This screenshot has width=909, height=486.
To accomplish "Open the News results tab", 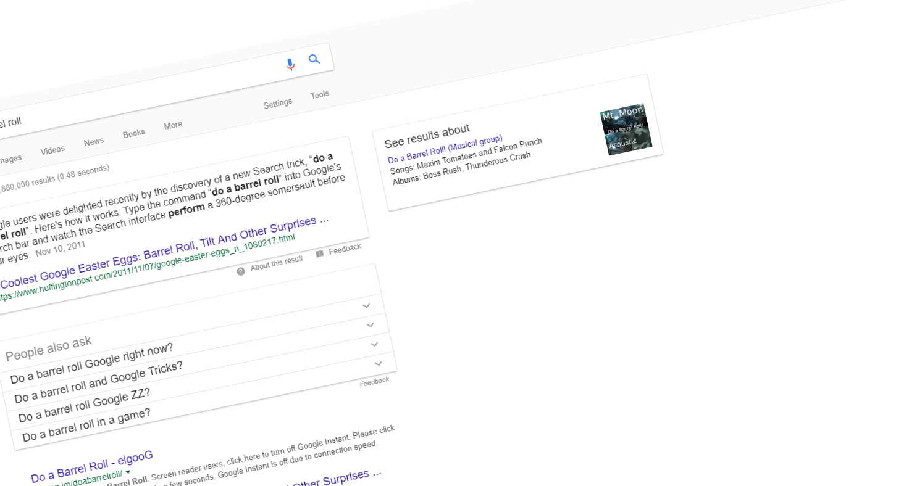I will click(94, 142).
